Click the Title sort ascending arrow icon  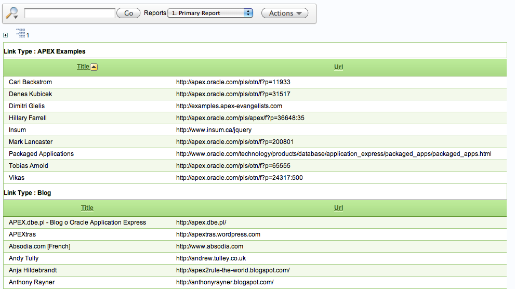94,67
